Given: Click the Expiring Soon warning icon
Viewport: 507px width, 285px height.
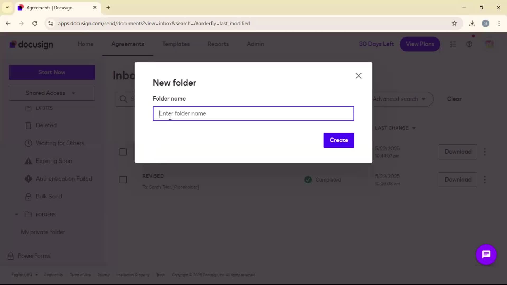Looking at the screenshot, I should [28, 161].
